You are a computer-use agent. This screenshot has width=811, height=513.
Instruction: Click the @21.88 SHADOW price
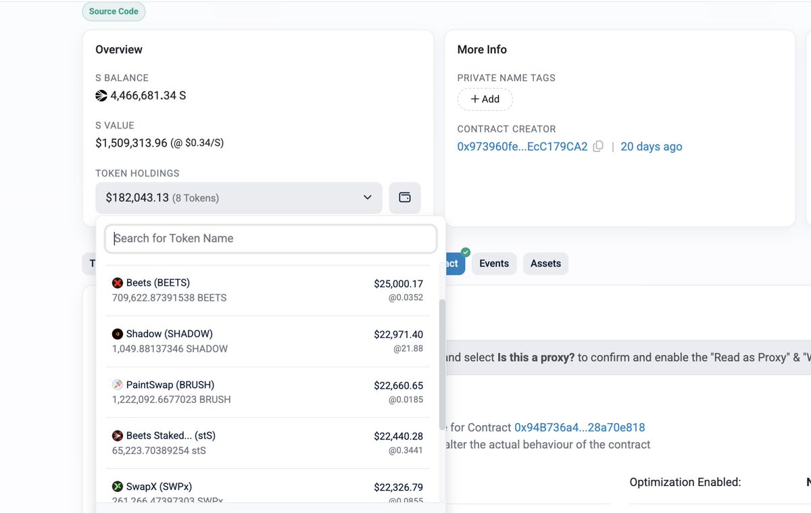[408, 349]
